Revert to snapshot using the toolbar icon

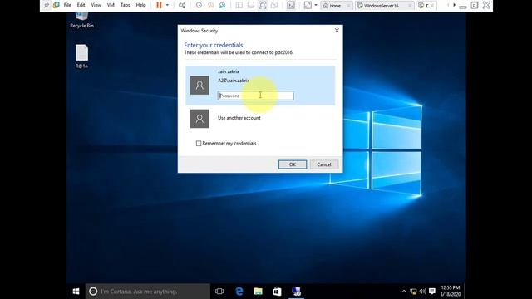[210, 5]
